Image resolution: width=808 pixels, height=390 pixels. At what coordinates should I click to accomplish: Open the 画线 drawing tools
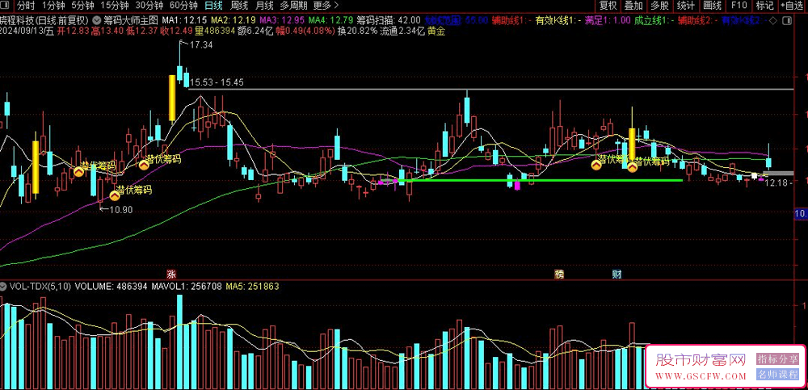tap(713, 6)
